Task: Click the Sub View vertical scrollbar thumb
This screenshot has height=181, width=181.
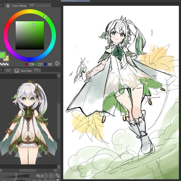Action: tap(59, 121)
